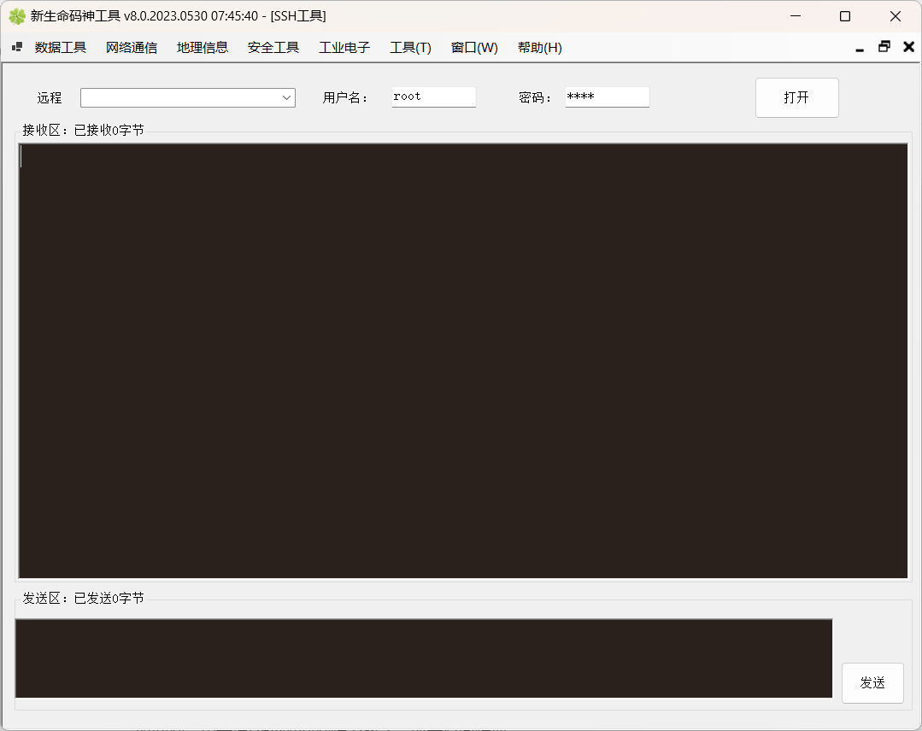Open the 工具(T) menu

tap(410, 48)
